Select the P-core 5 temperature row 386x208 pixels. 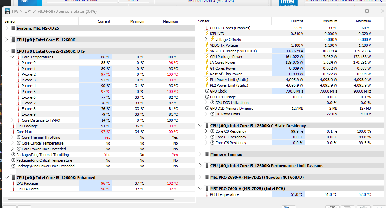click(x=99, y=92)
